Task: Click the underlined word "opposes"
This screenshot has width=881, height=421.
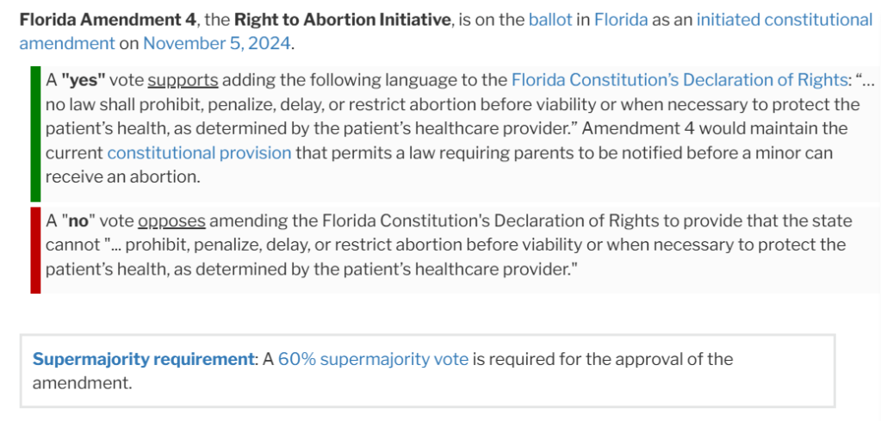Action: (171, 220)
